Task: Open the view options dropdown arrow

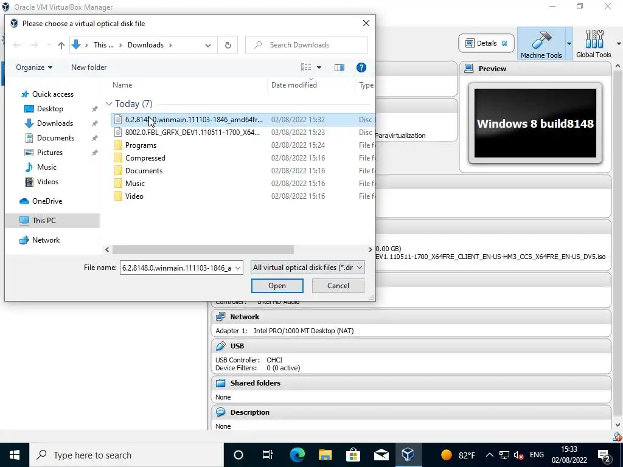Action: tap(319, 67)
